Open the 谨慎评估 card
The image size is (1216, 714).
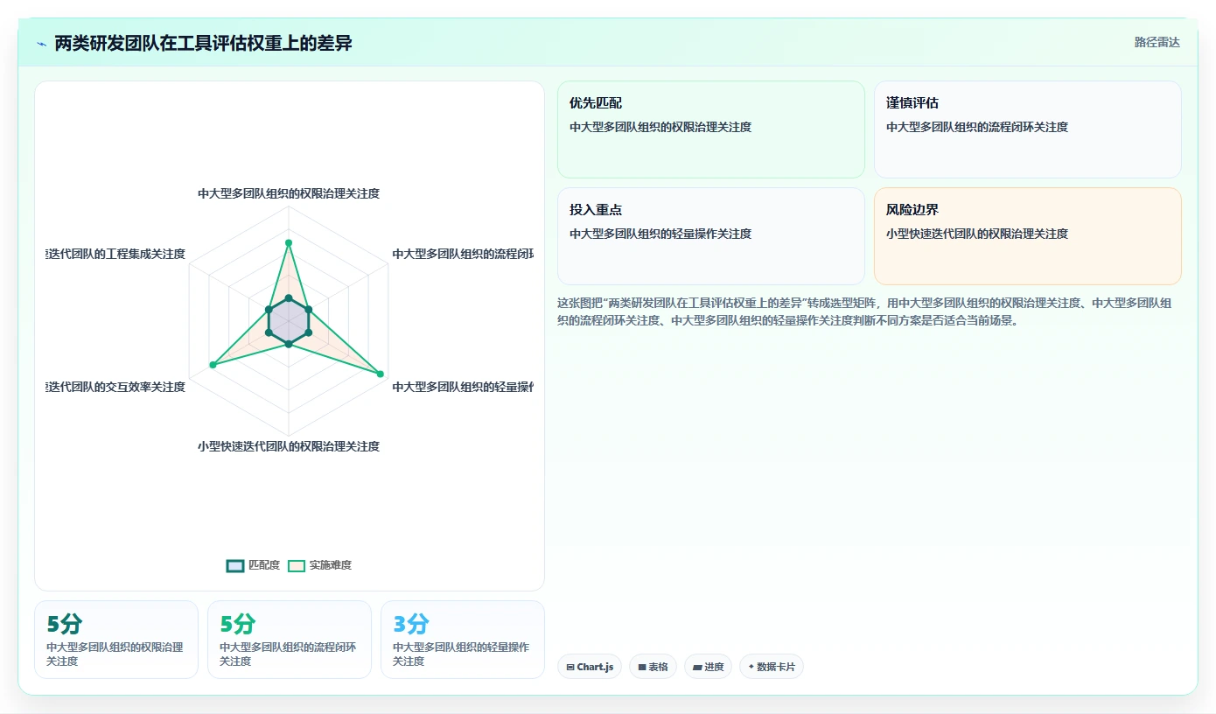[1027, 129]
